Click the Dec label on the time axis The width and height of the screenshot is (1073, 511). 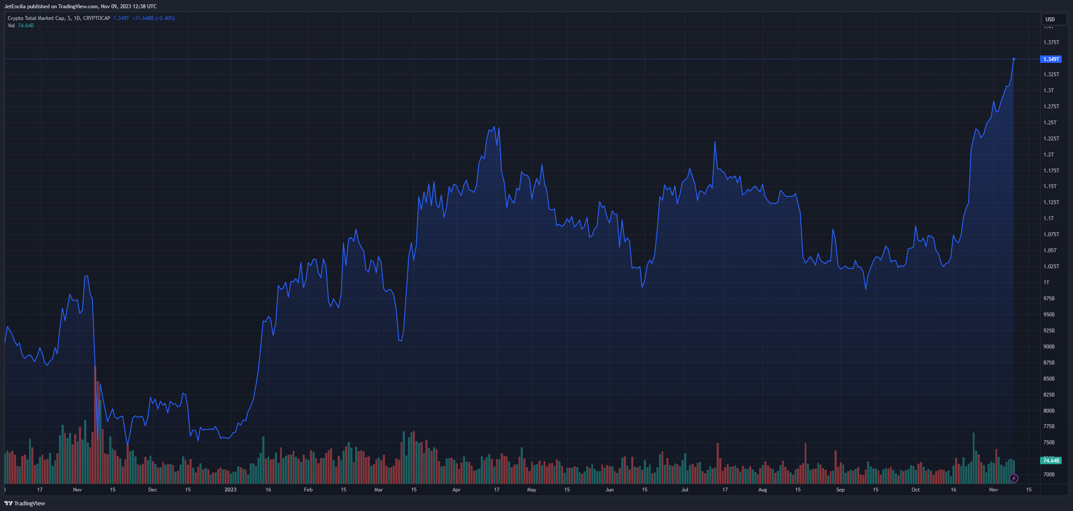(x=153, y=490)
